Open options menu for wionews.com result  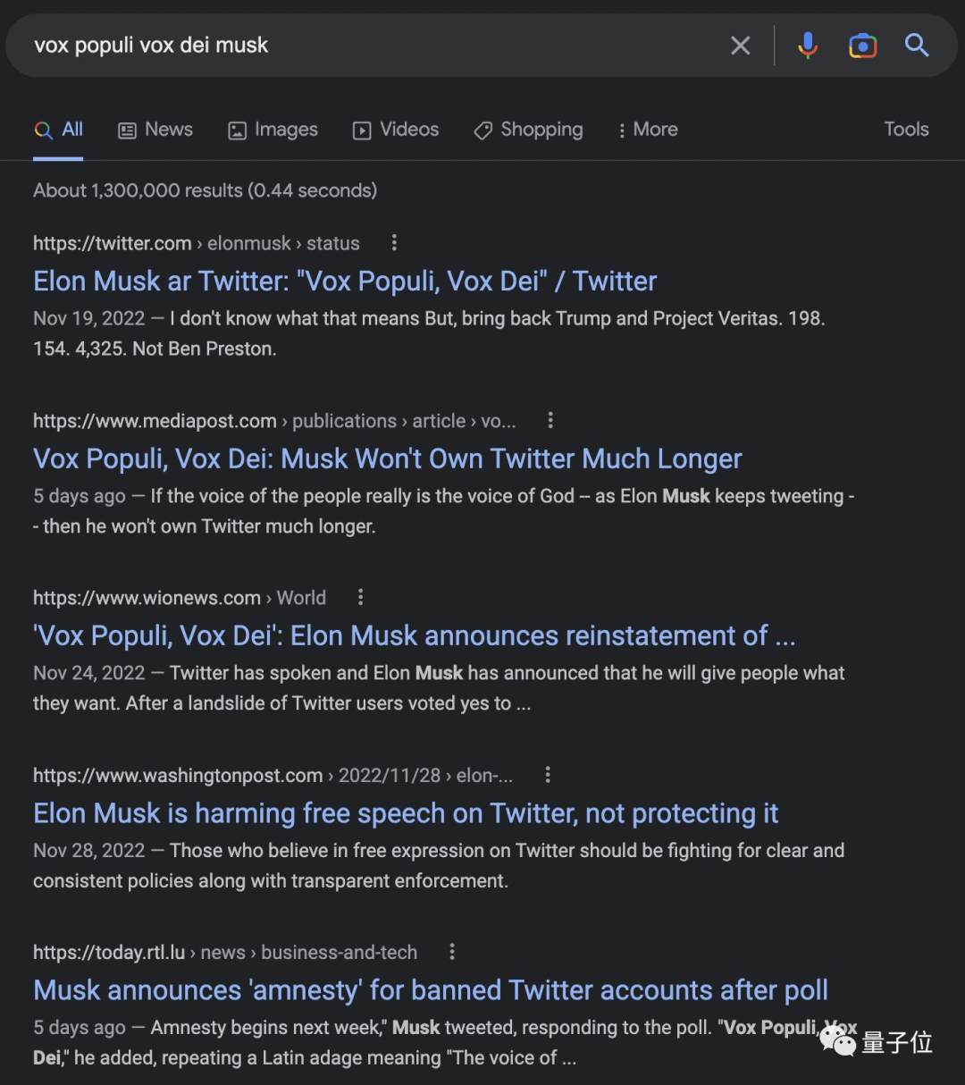pyautogui.click(x=361, y=597)
